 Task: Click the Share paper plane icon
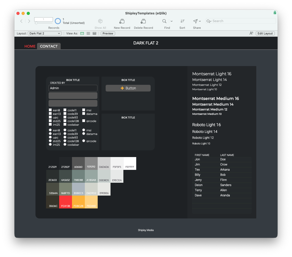[195, 21]
